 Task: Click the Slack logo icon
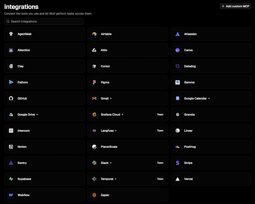point(94,163)
